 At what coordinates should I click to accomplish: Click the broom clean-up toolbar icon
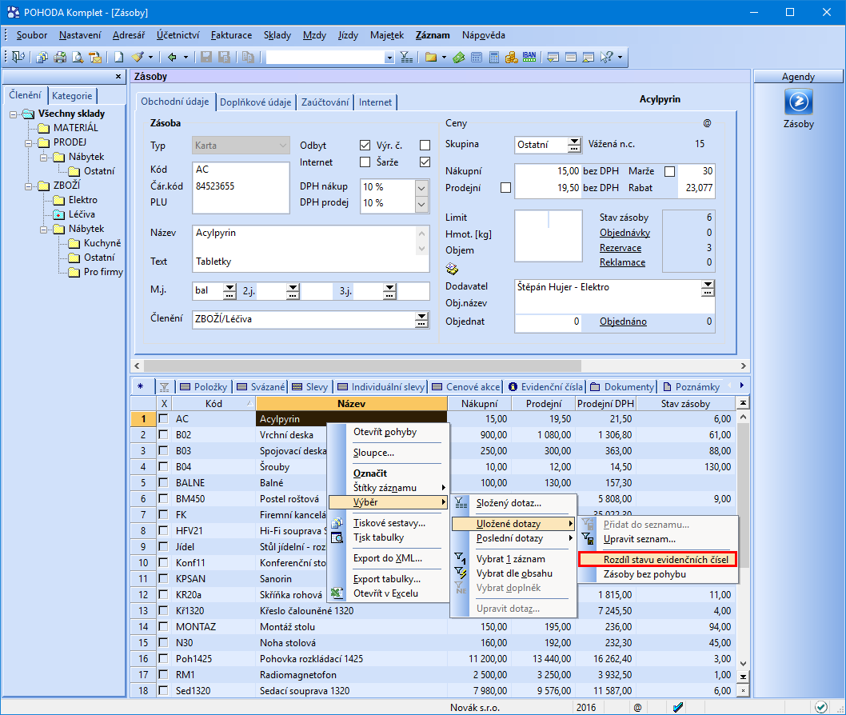[x=138, y=57]
